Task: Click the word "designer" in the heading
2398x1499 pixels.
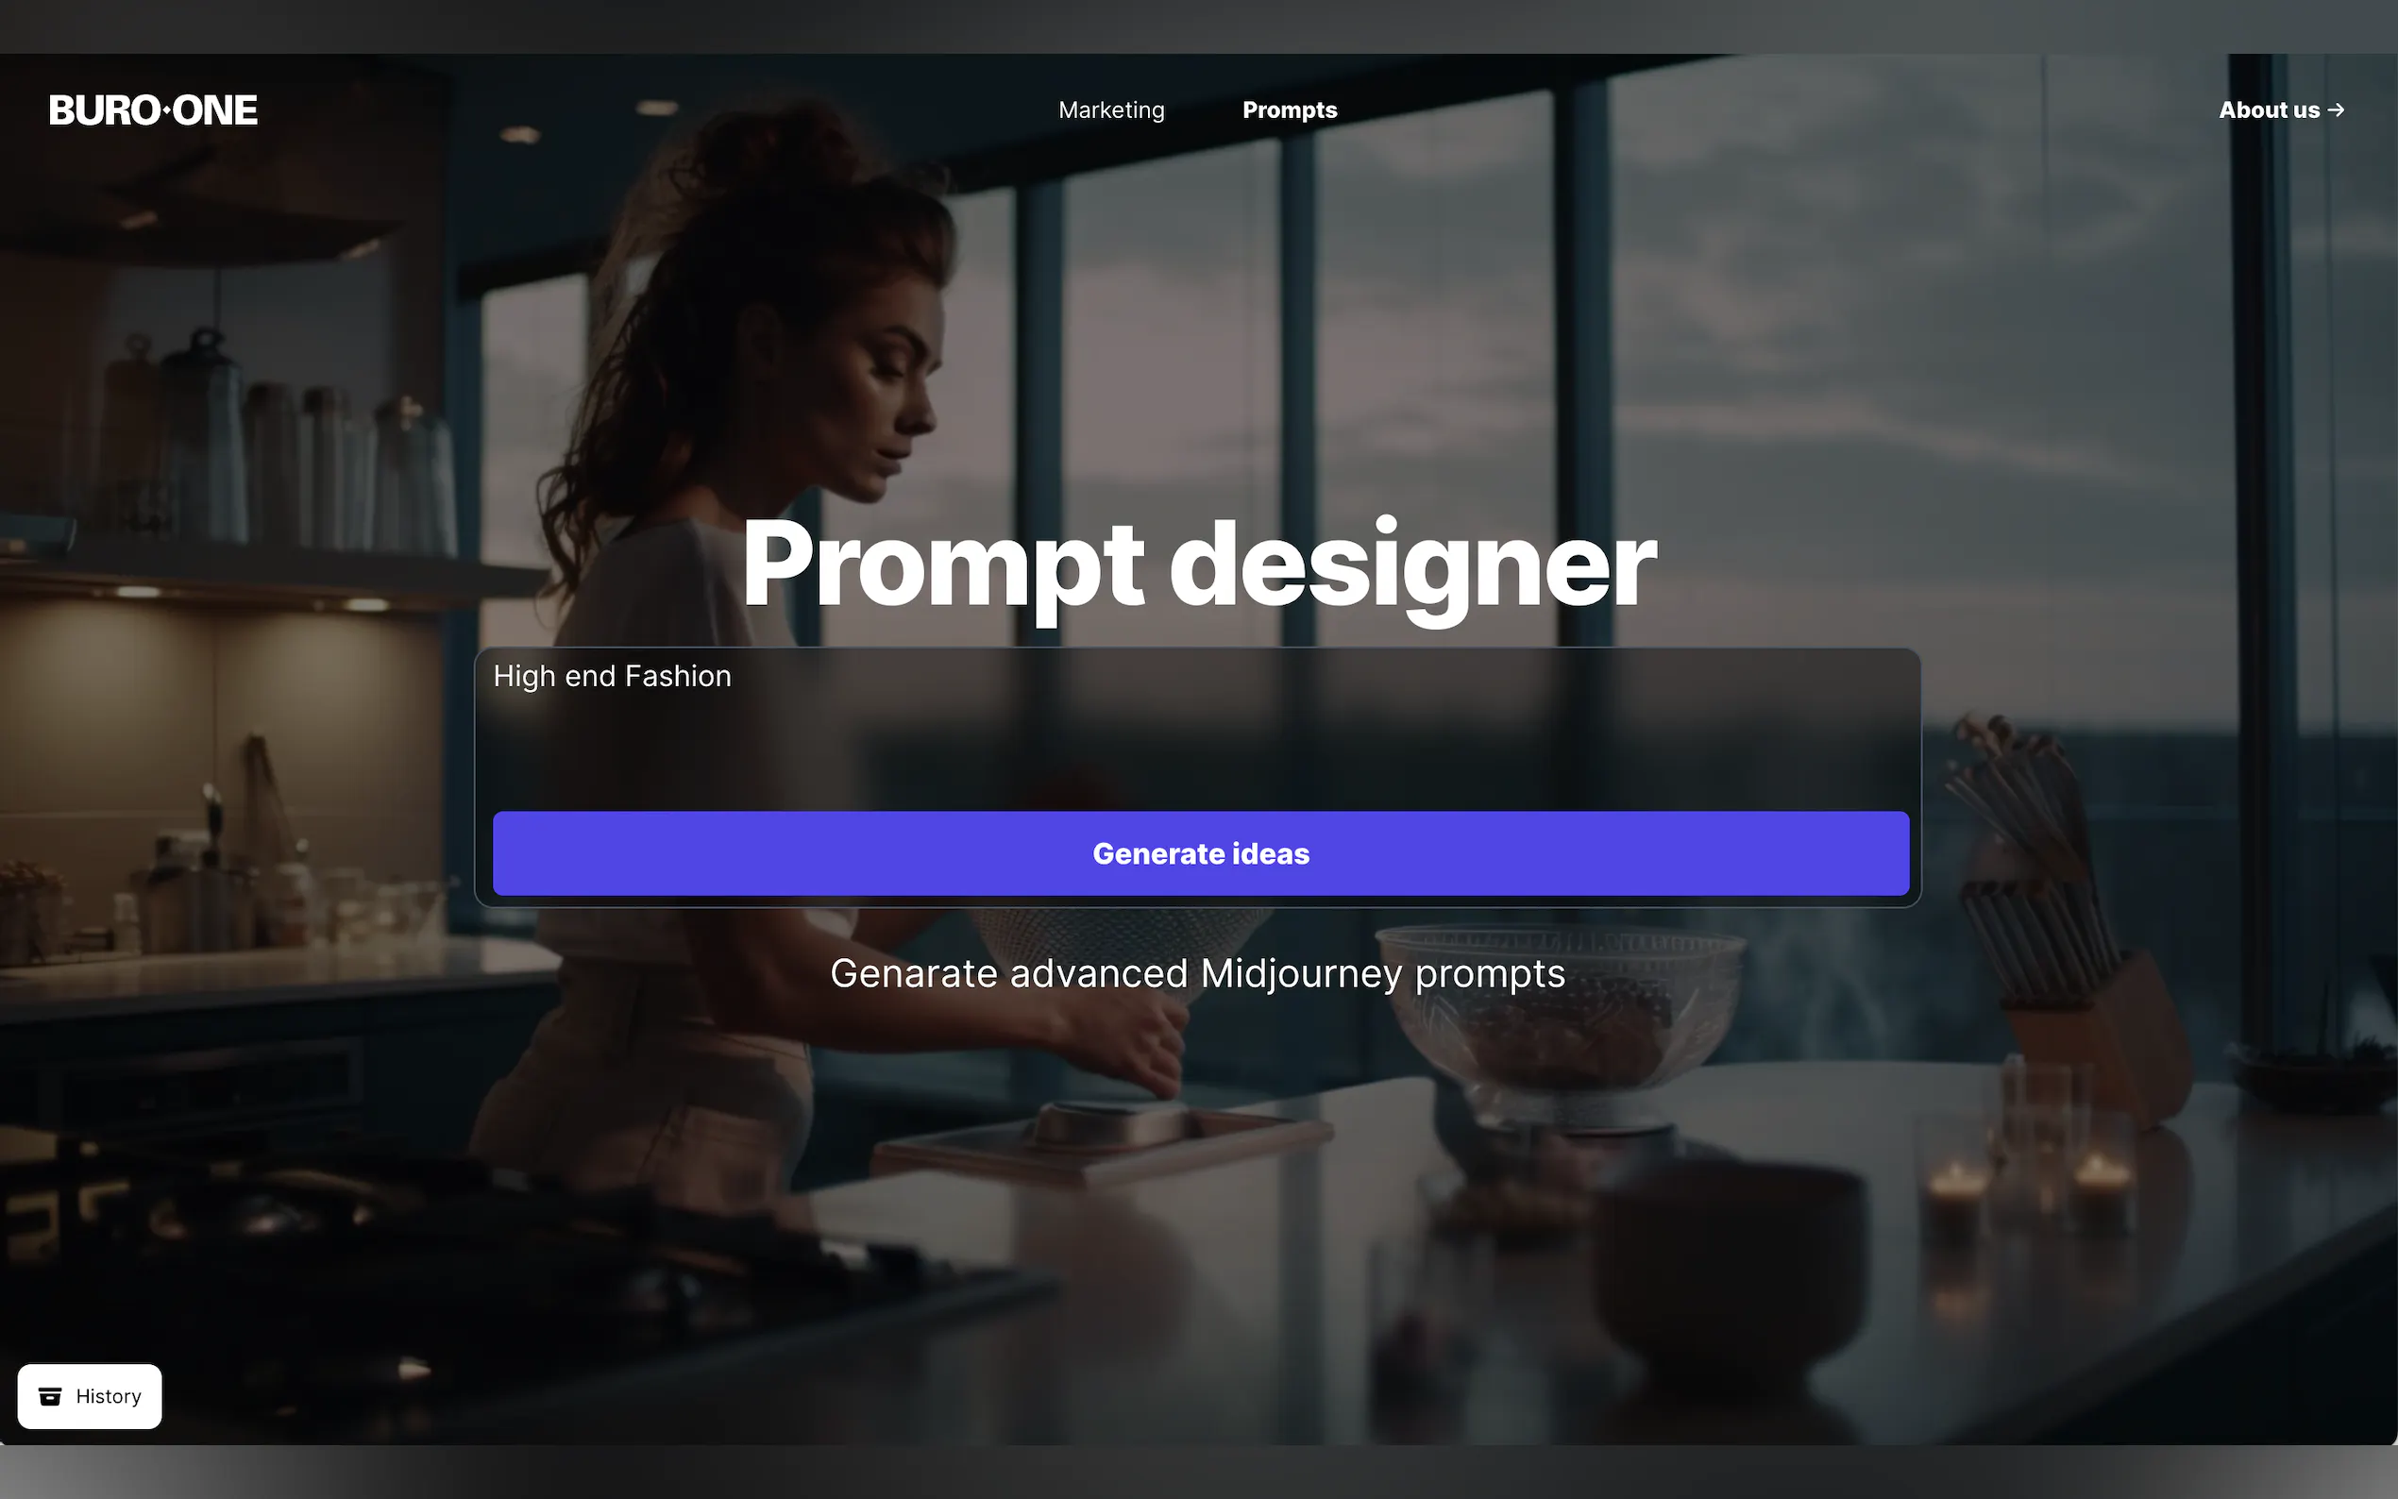Action: click(1412, 566)
